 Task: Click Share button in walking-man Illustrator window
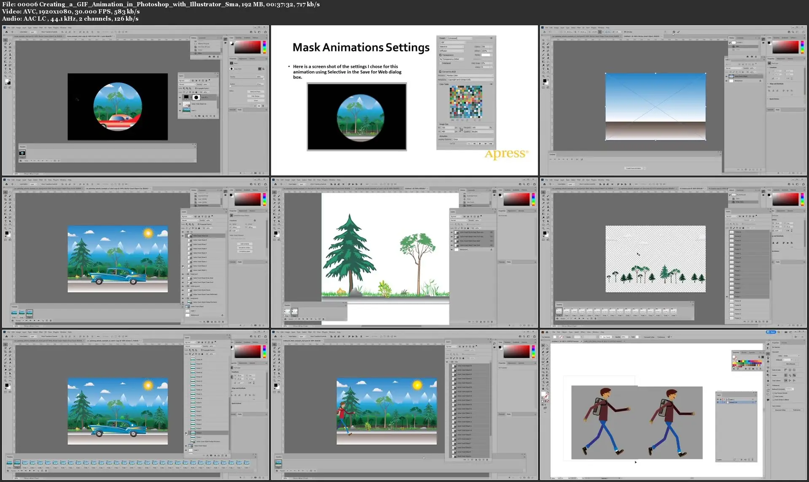pos(771,332)
